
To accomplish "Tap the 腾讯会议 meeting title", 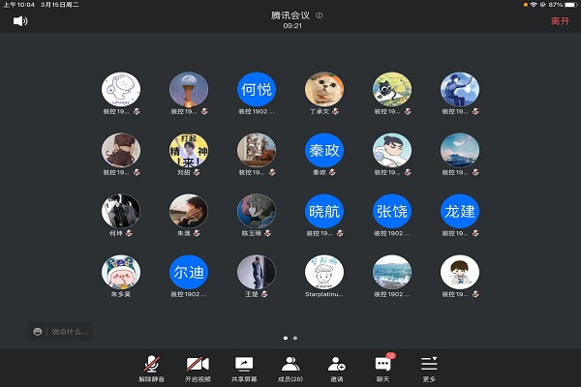I will pos(290,15).
